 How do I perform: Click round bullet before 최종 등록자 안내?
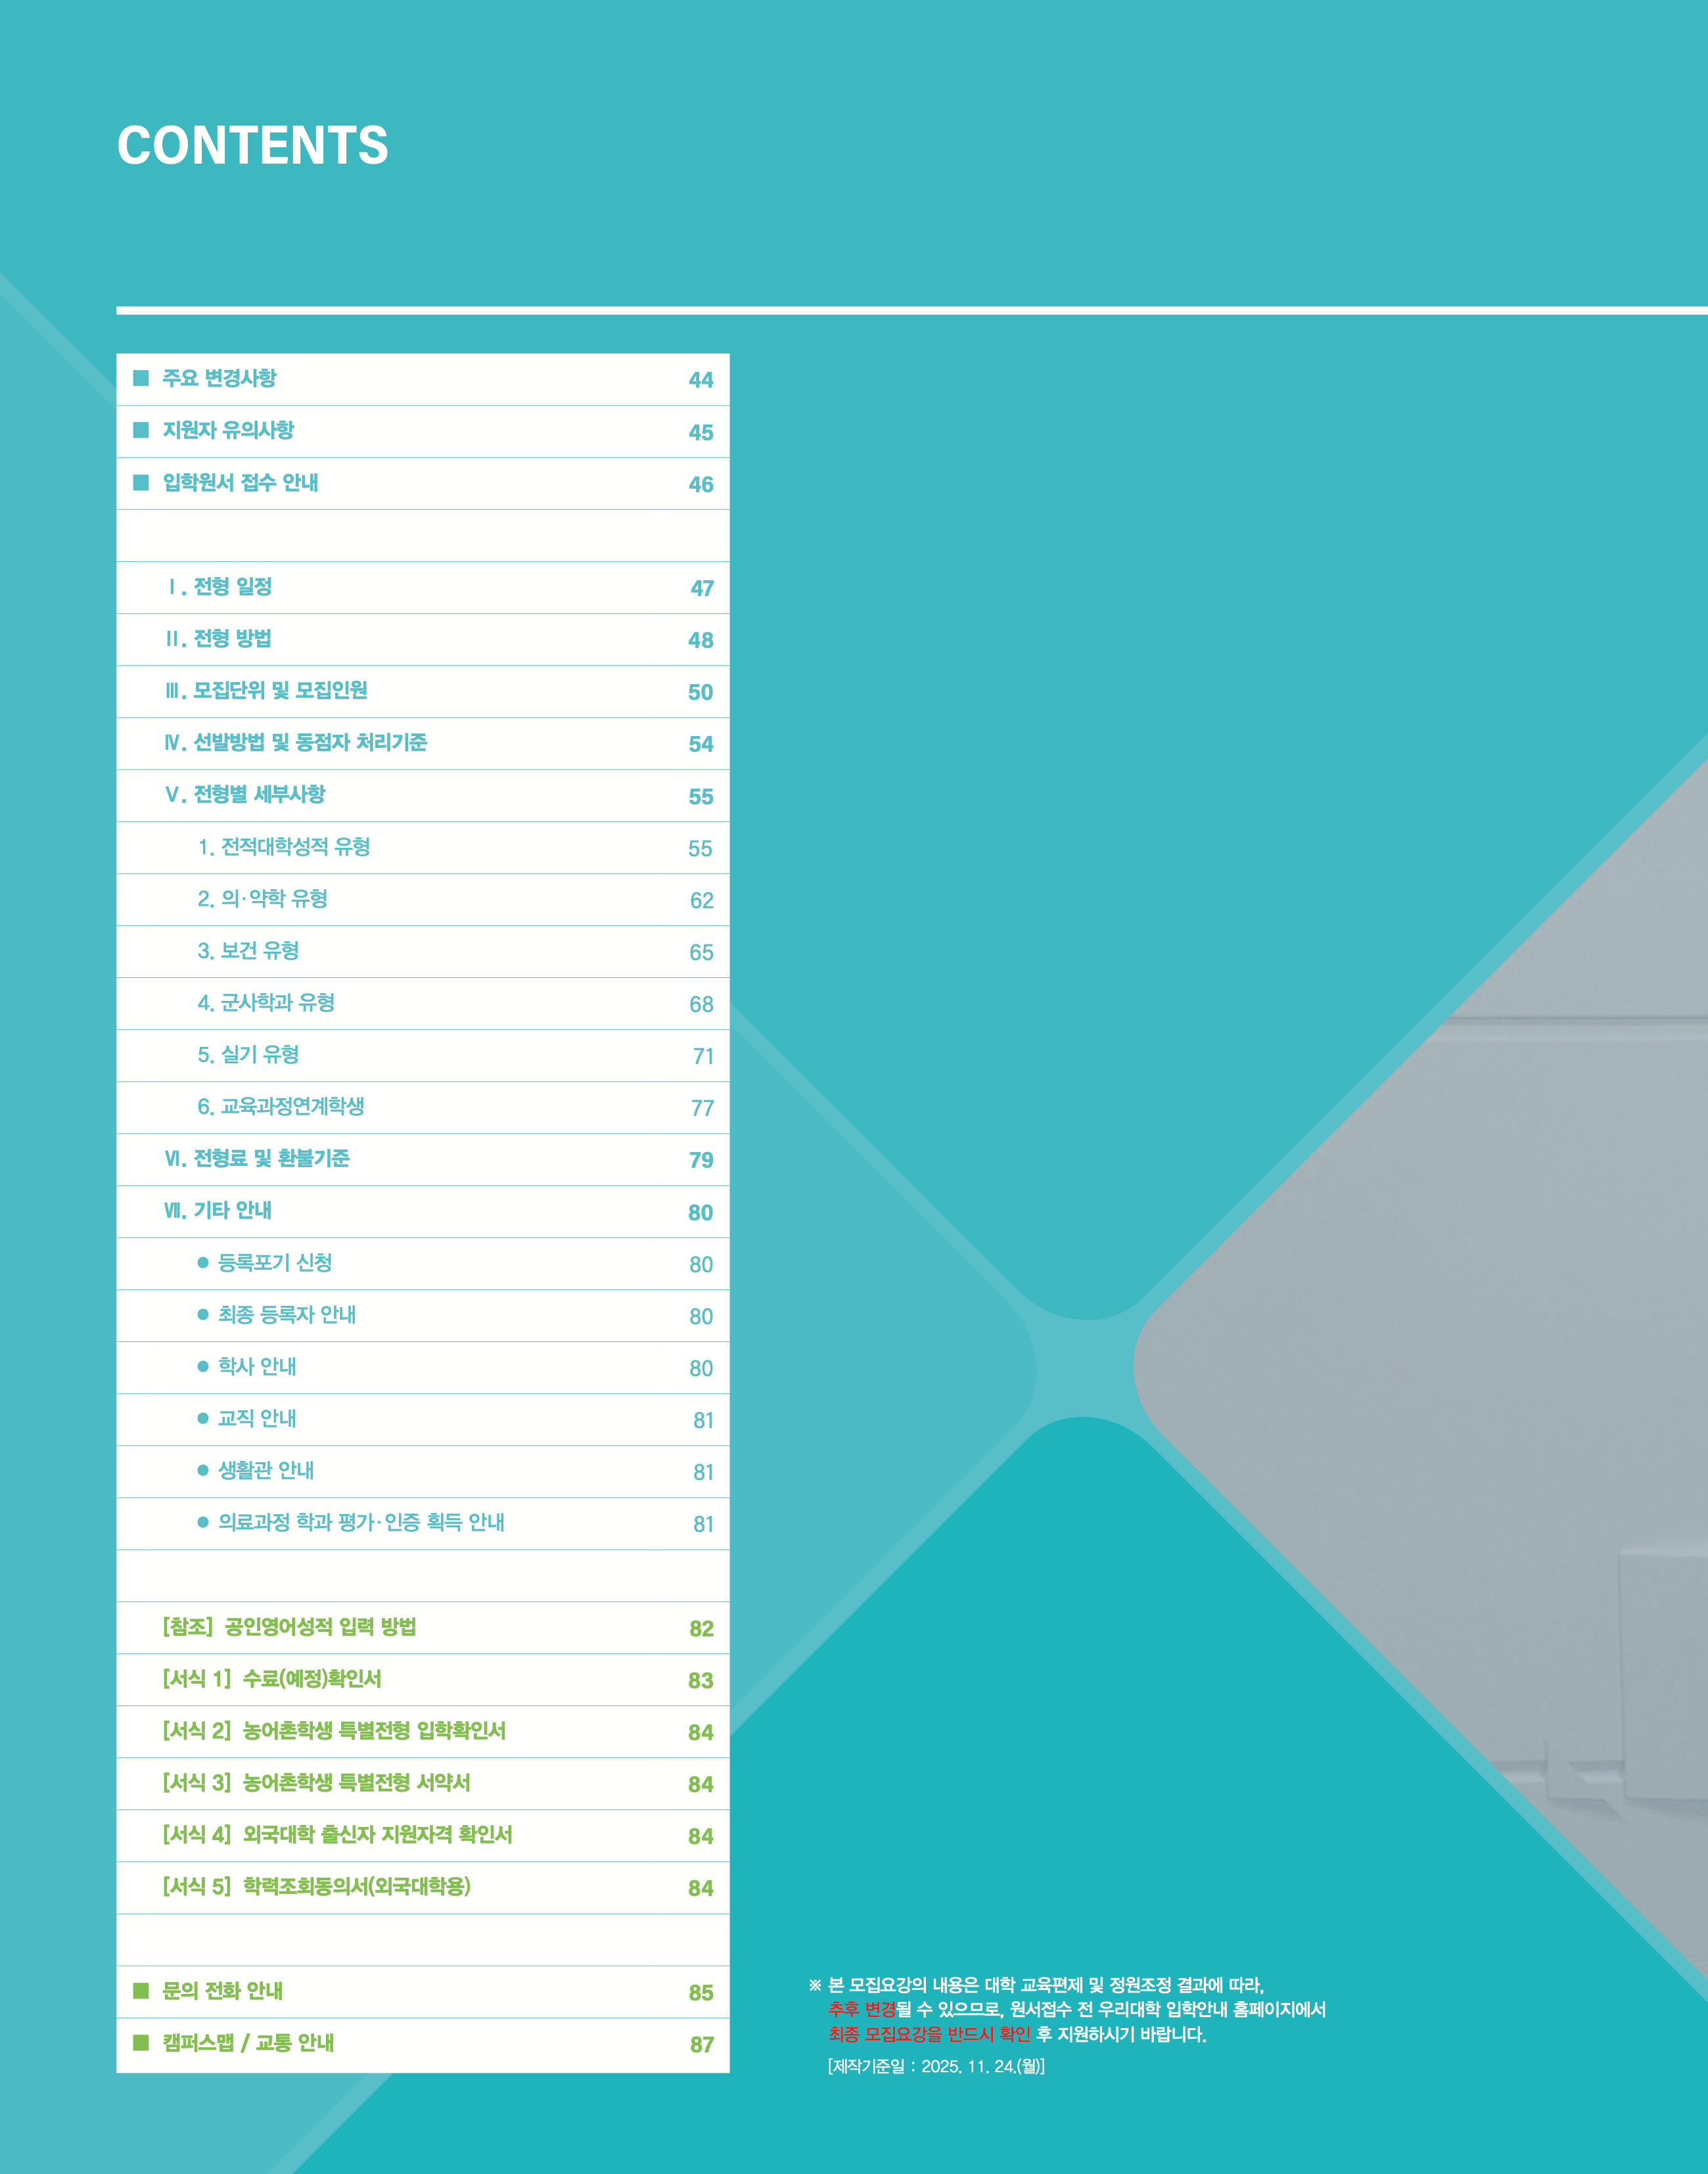point(203,1314)
